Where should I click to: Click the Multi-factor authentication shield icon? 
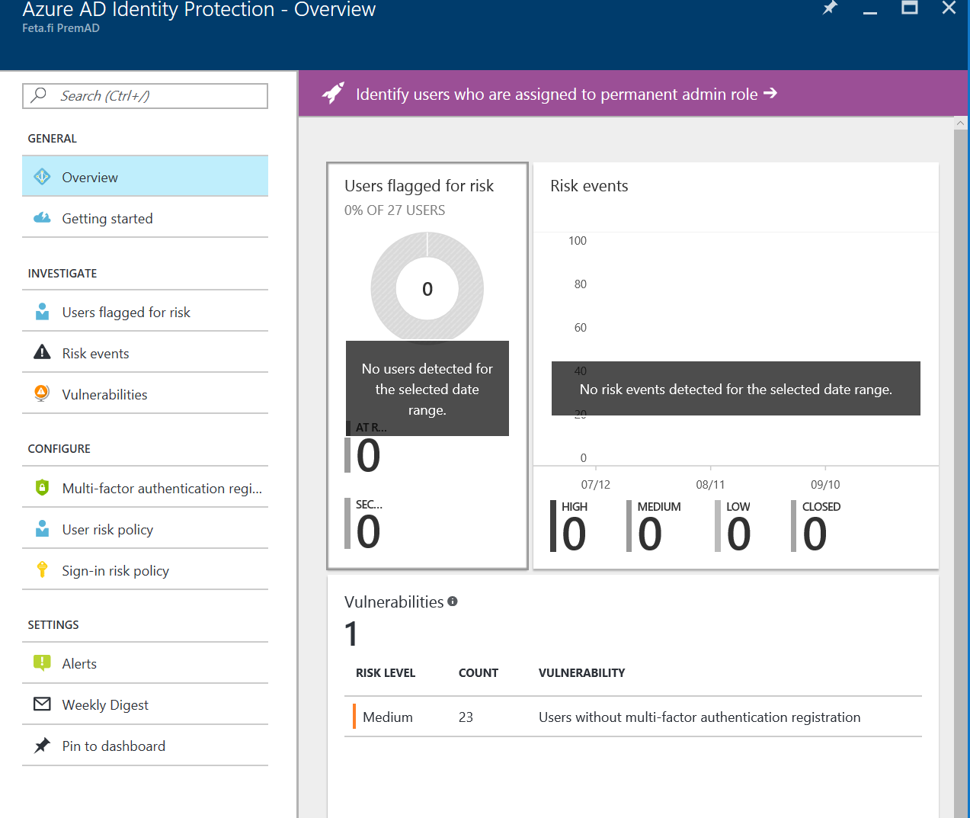click(42, 488)
